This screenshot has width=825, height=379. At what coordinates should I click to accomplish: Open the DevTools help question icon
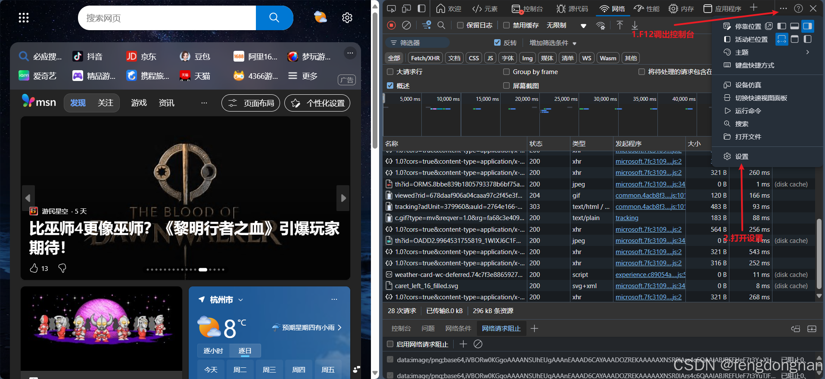[x=798, y=9]
